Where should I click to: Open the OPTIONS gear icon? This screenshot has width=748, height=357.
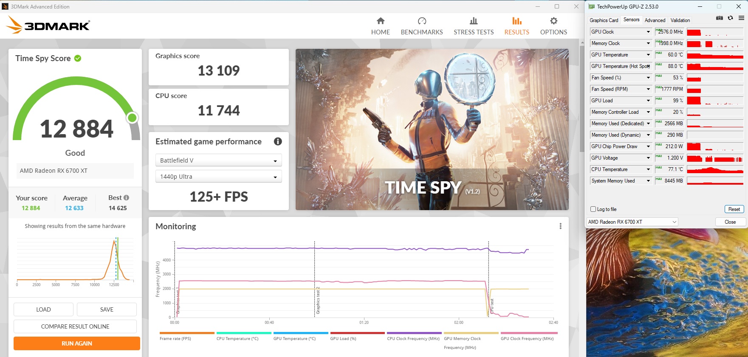[x=553, y=21]
